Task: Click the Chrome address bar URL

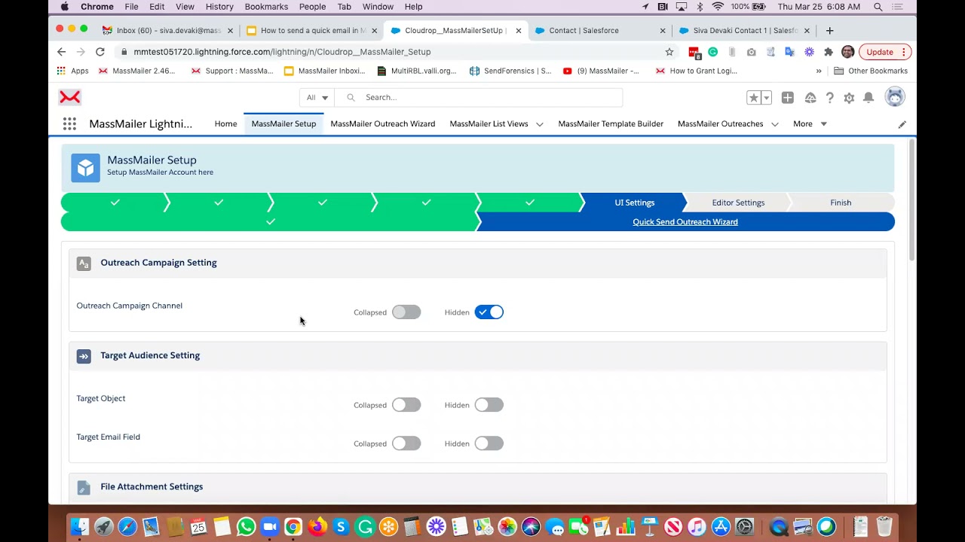Action: point(282,52)
